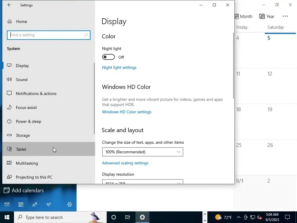Click the Settings sidebar scrollbar

coord(94,98)
